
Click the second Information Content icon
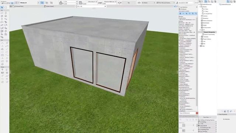point(183,14)
